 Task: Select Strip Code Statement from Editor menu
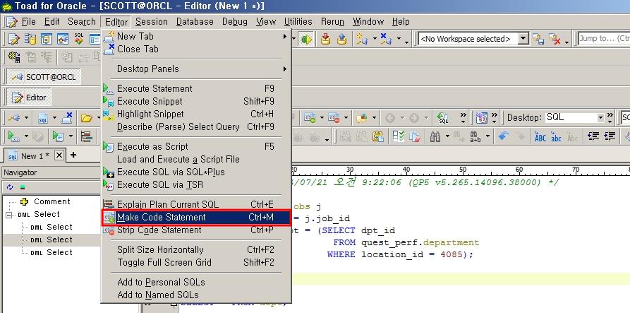tap(159, 230)
